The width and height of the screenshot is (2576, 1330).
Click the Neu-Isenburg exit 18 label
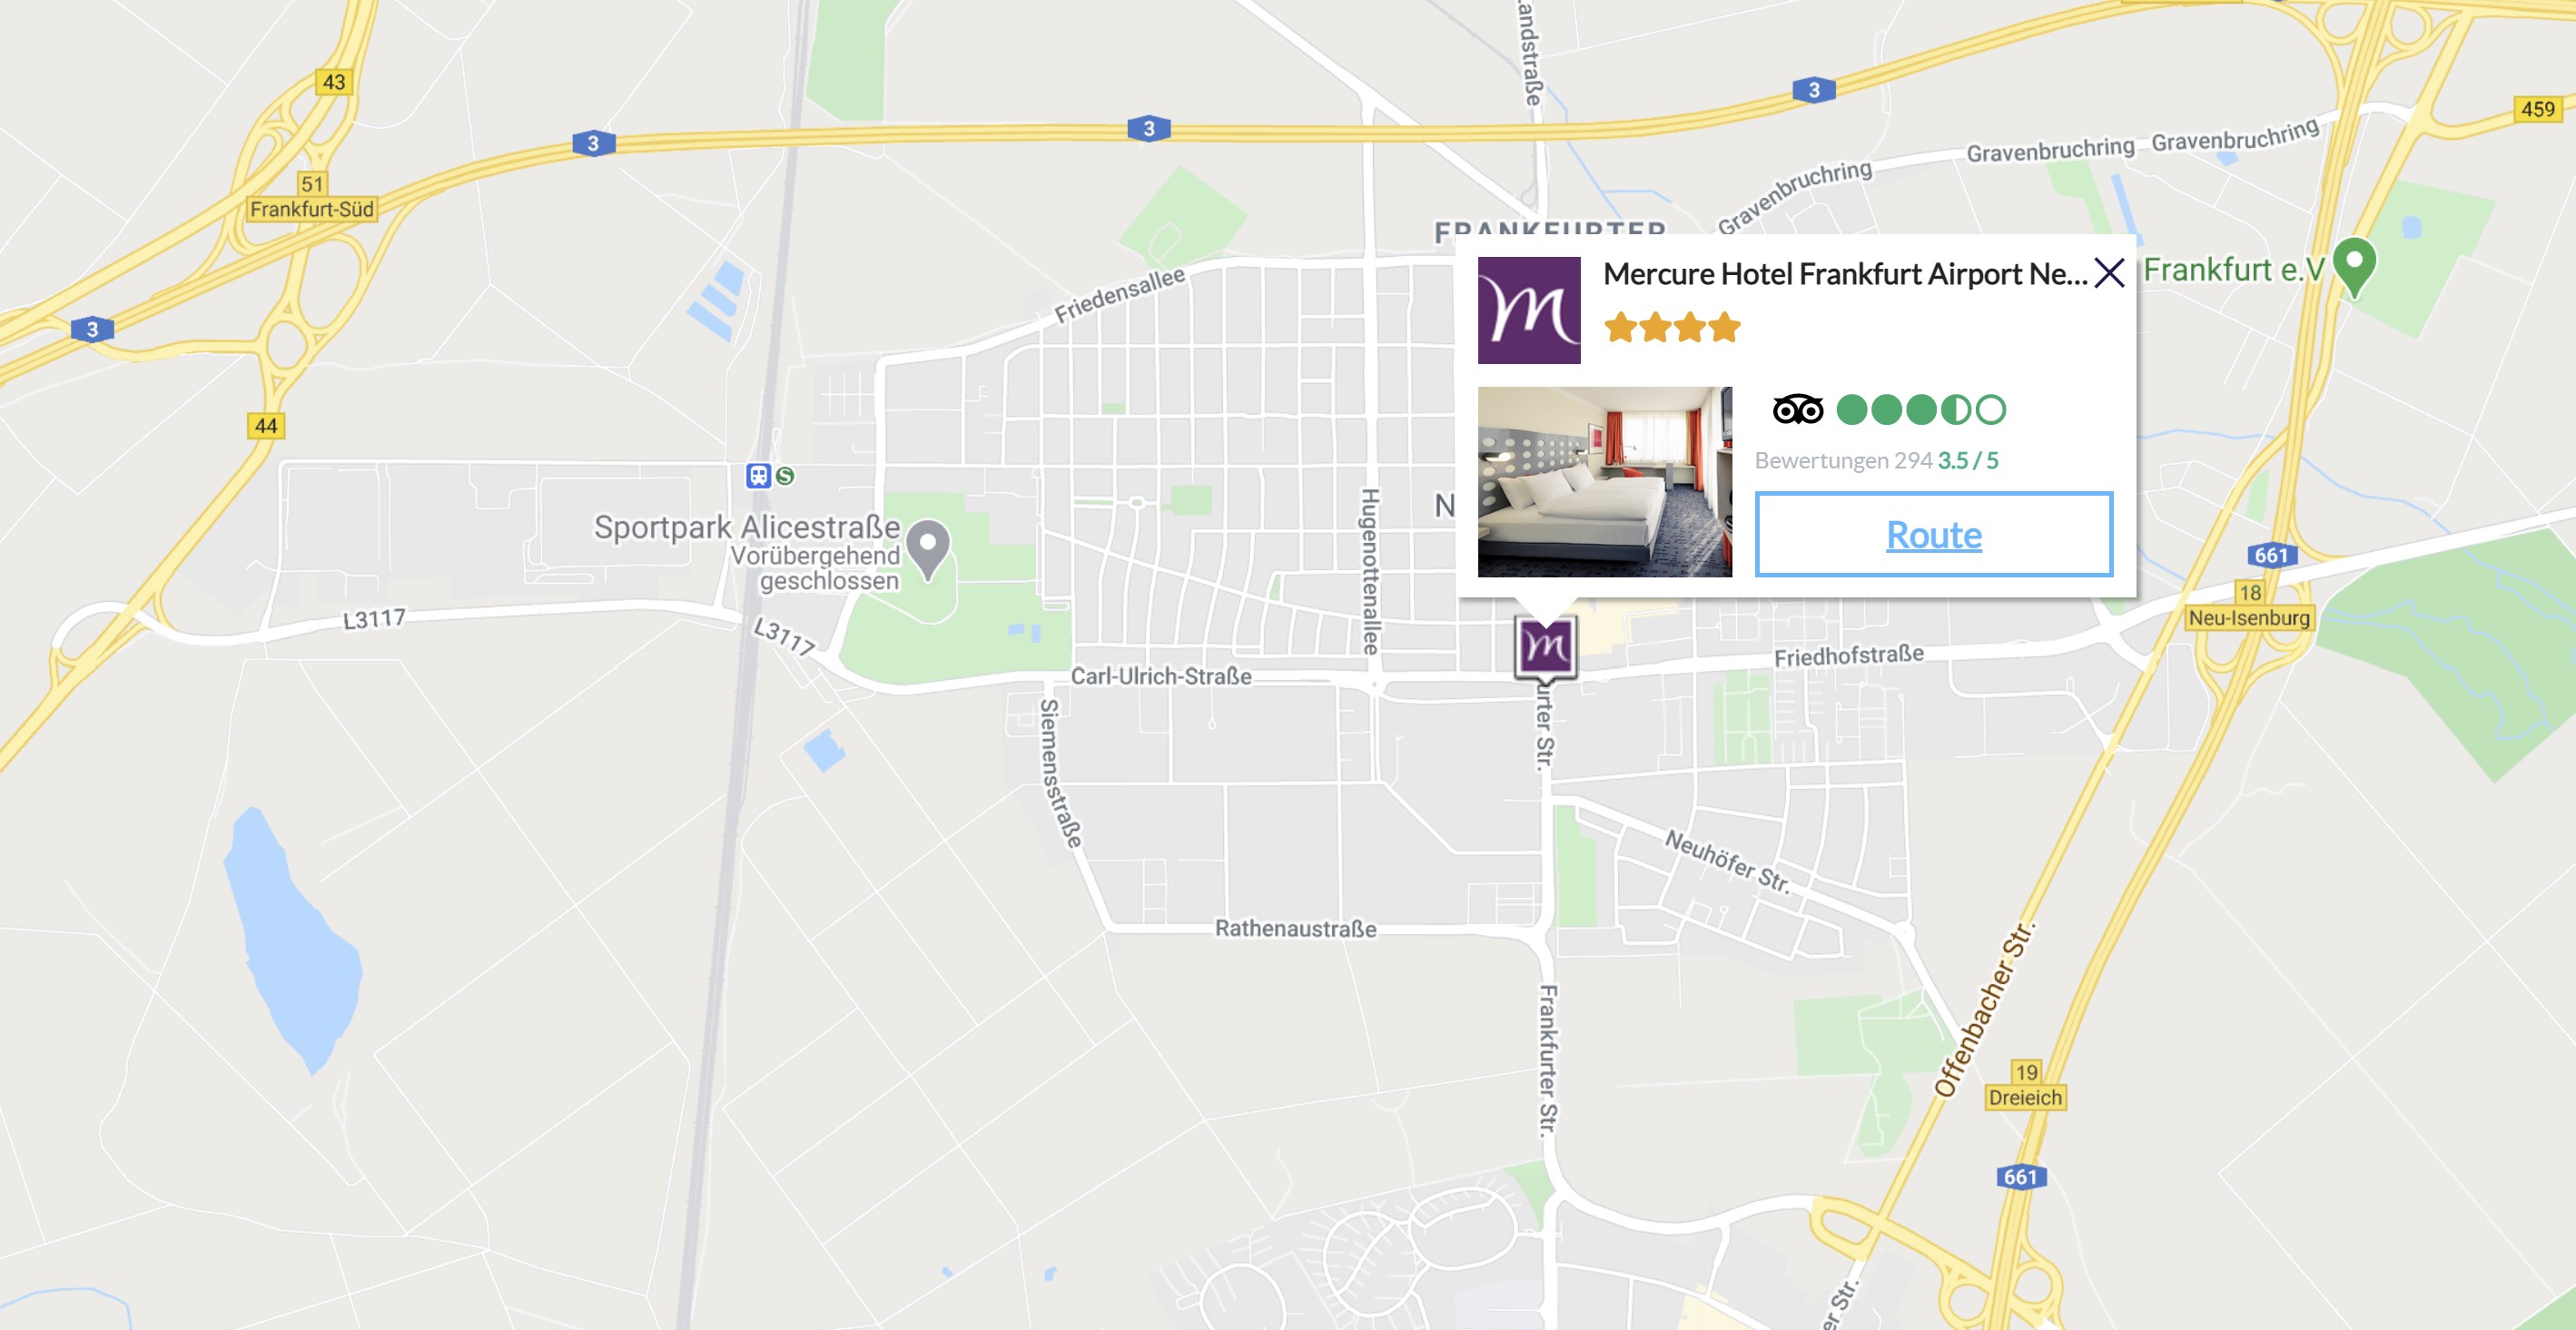coord(2248,606)
